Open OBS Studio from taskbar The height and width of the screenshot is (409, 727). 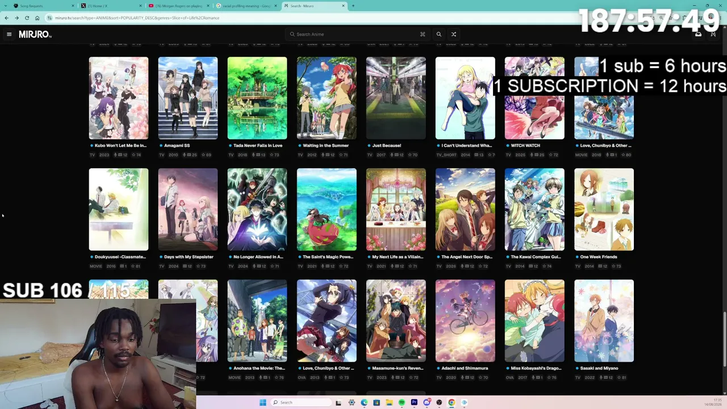click(439, 403)
